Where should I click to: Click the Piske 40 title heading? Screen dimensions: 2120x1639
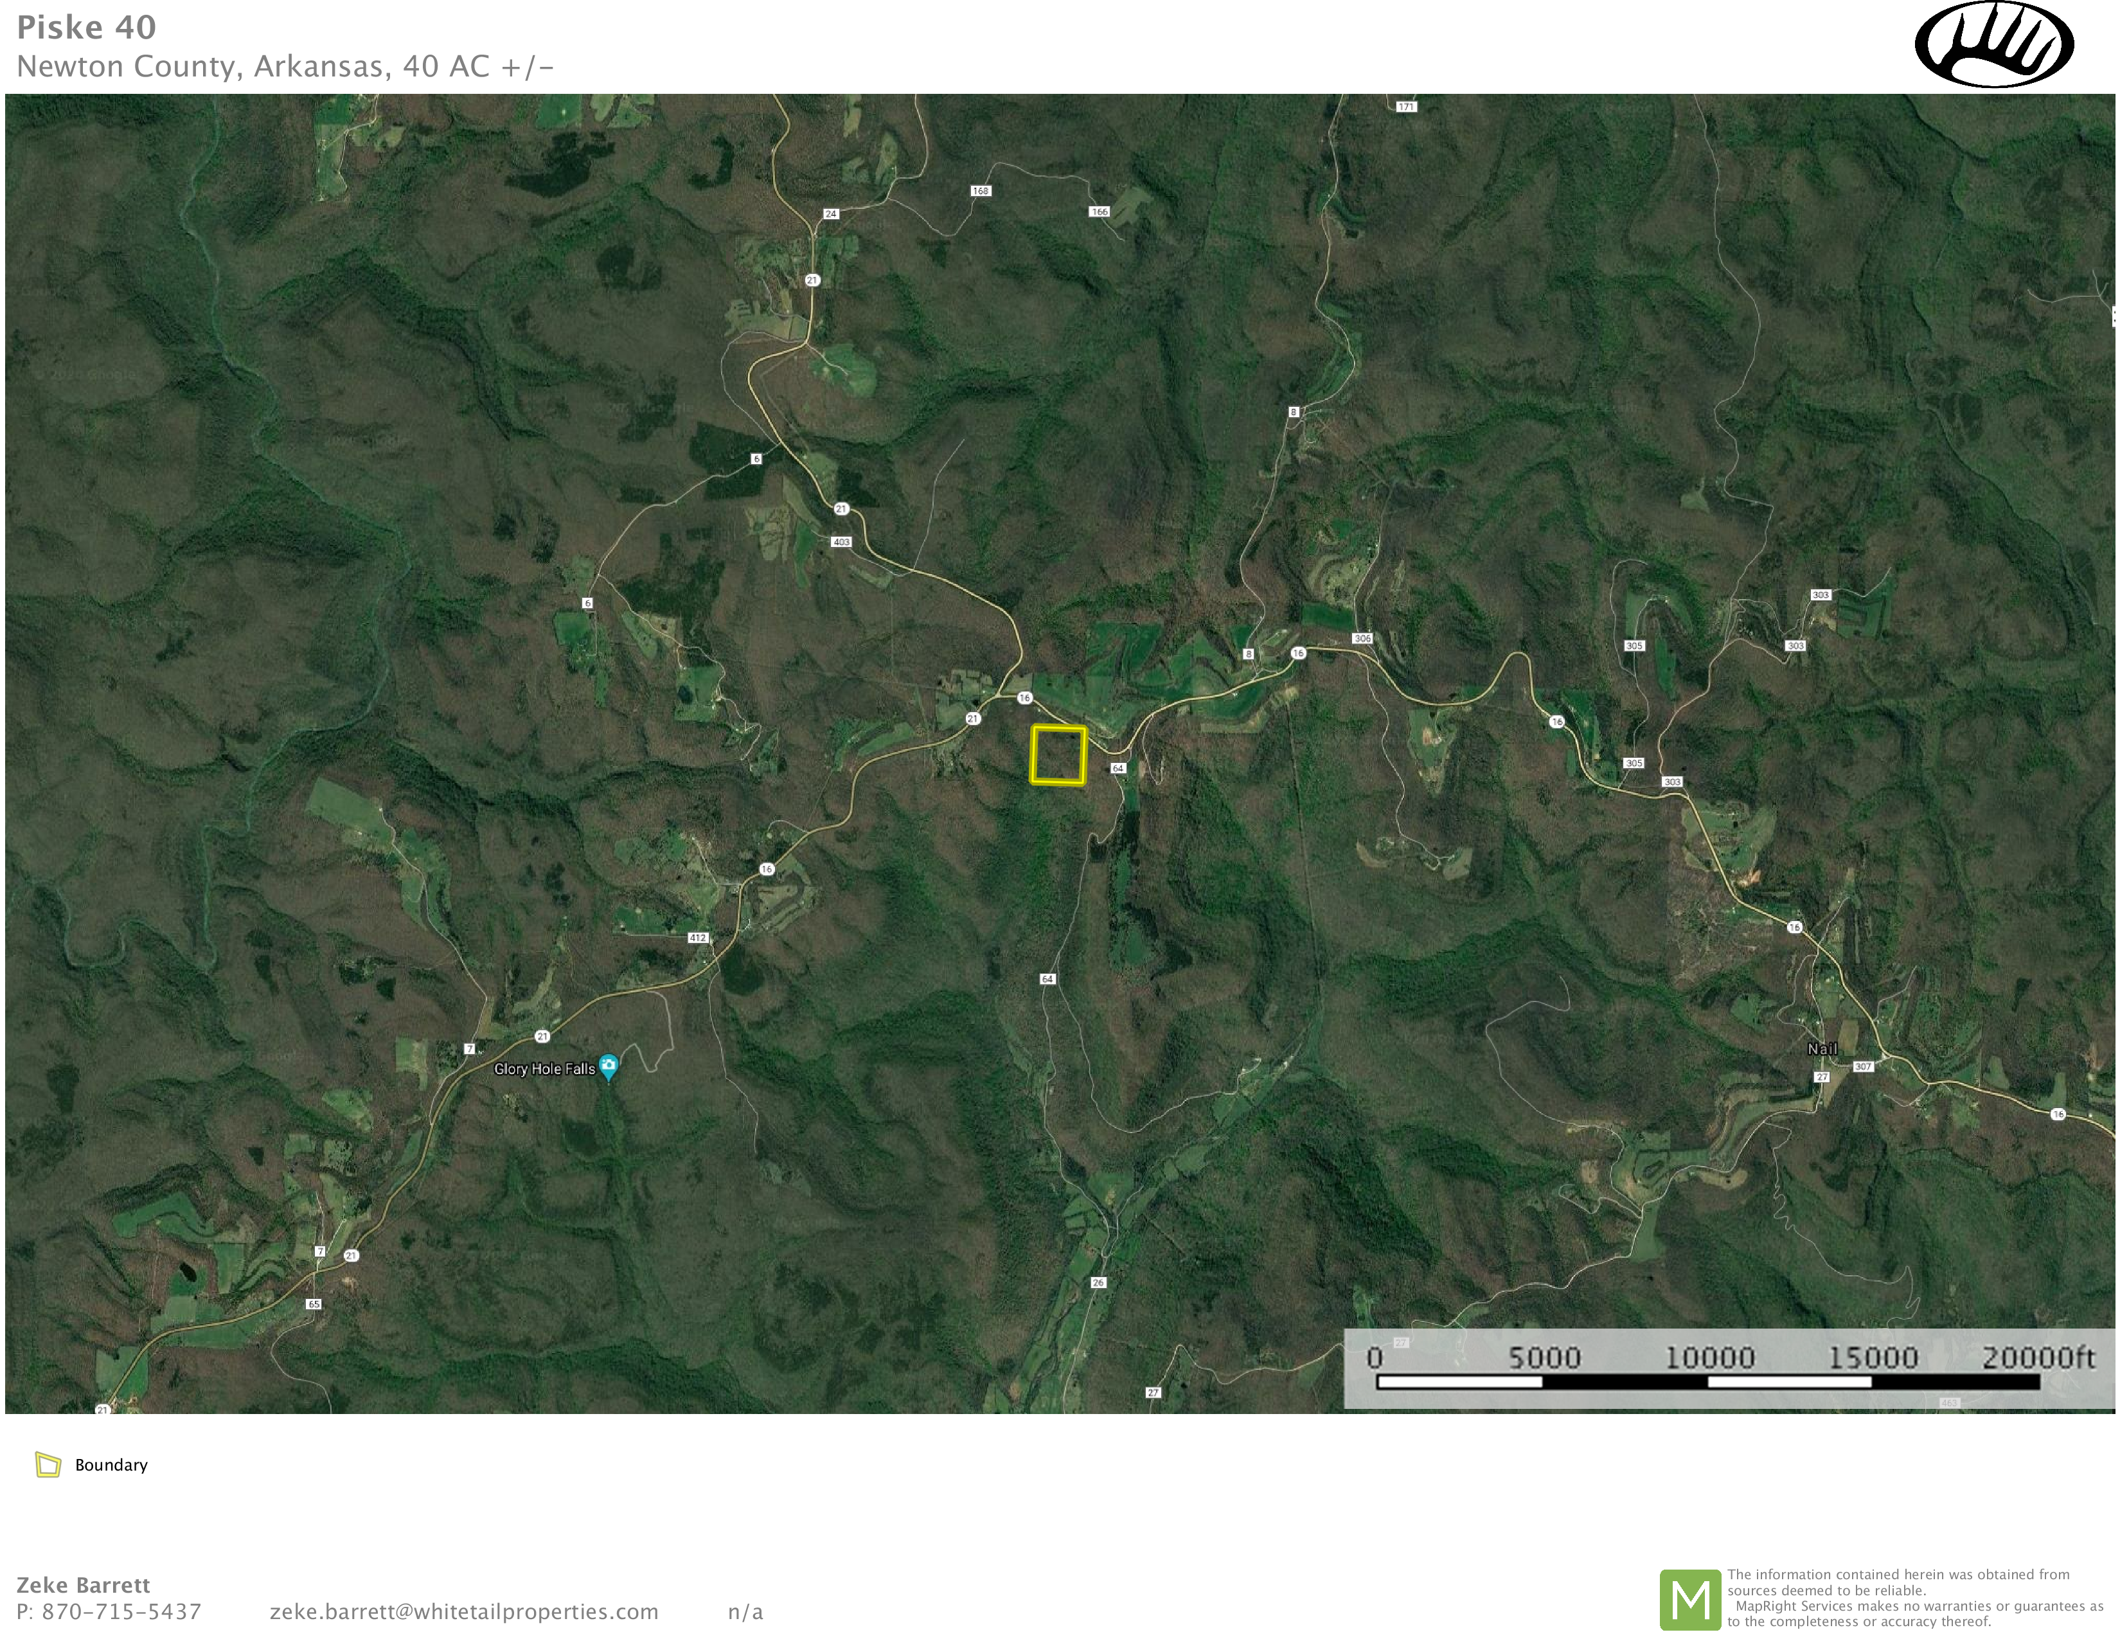point(86,27)
